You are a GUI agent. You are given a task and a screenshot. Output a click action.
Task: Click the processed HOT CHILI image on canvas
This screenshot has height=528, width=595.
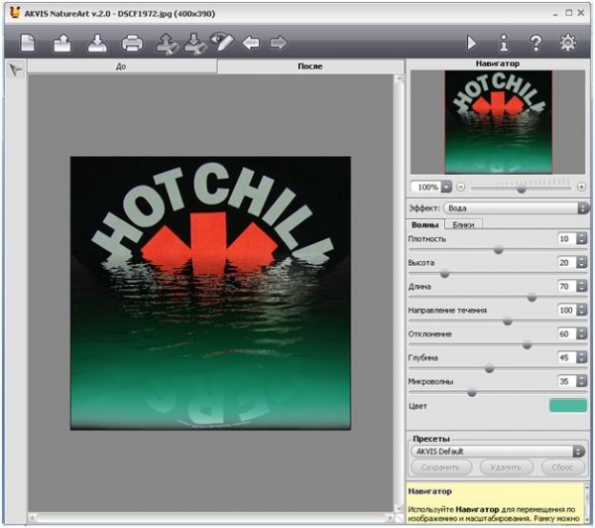pos(210,293)
